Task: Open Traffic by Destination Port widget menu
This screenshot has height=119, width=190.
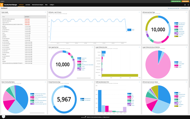Action: [139, 82]
